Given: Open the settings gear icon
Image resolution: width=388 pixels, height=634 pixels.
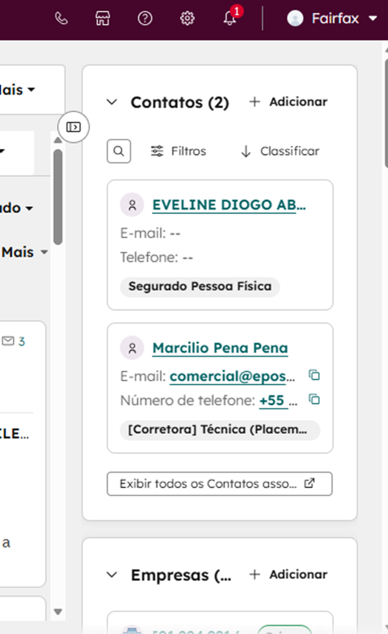Looking at the screenshot, I should [x=187, y=19].
